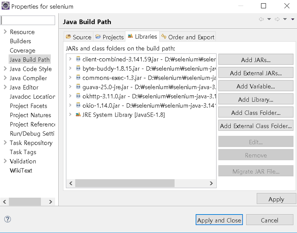Click Add External Class Folder... button
Image resolution: width=297 pixels, height=233 pixels.
click(256, 126)
